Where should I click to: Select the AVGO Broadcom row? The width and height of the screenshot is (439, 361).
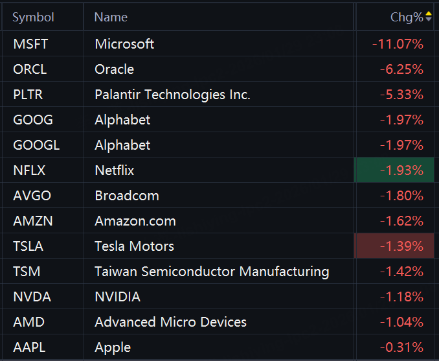[126, 196]
